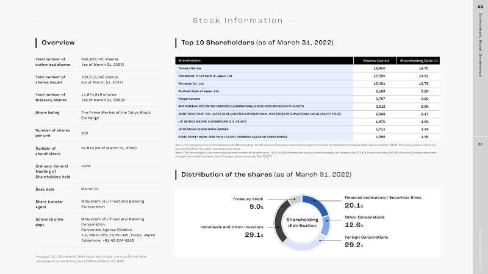The height and width of the screenshot is (274, 488).
Task: Click the light gray Treasury stock donut segment
Action: (295, 199)
